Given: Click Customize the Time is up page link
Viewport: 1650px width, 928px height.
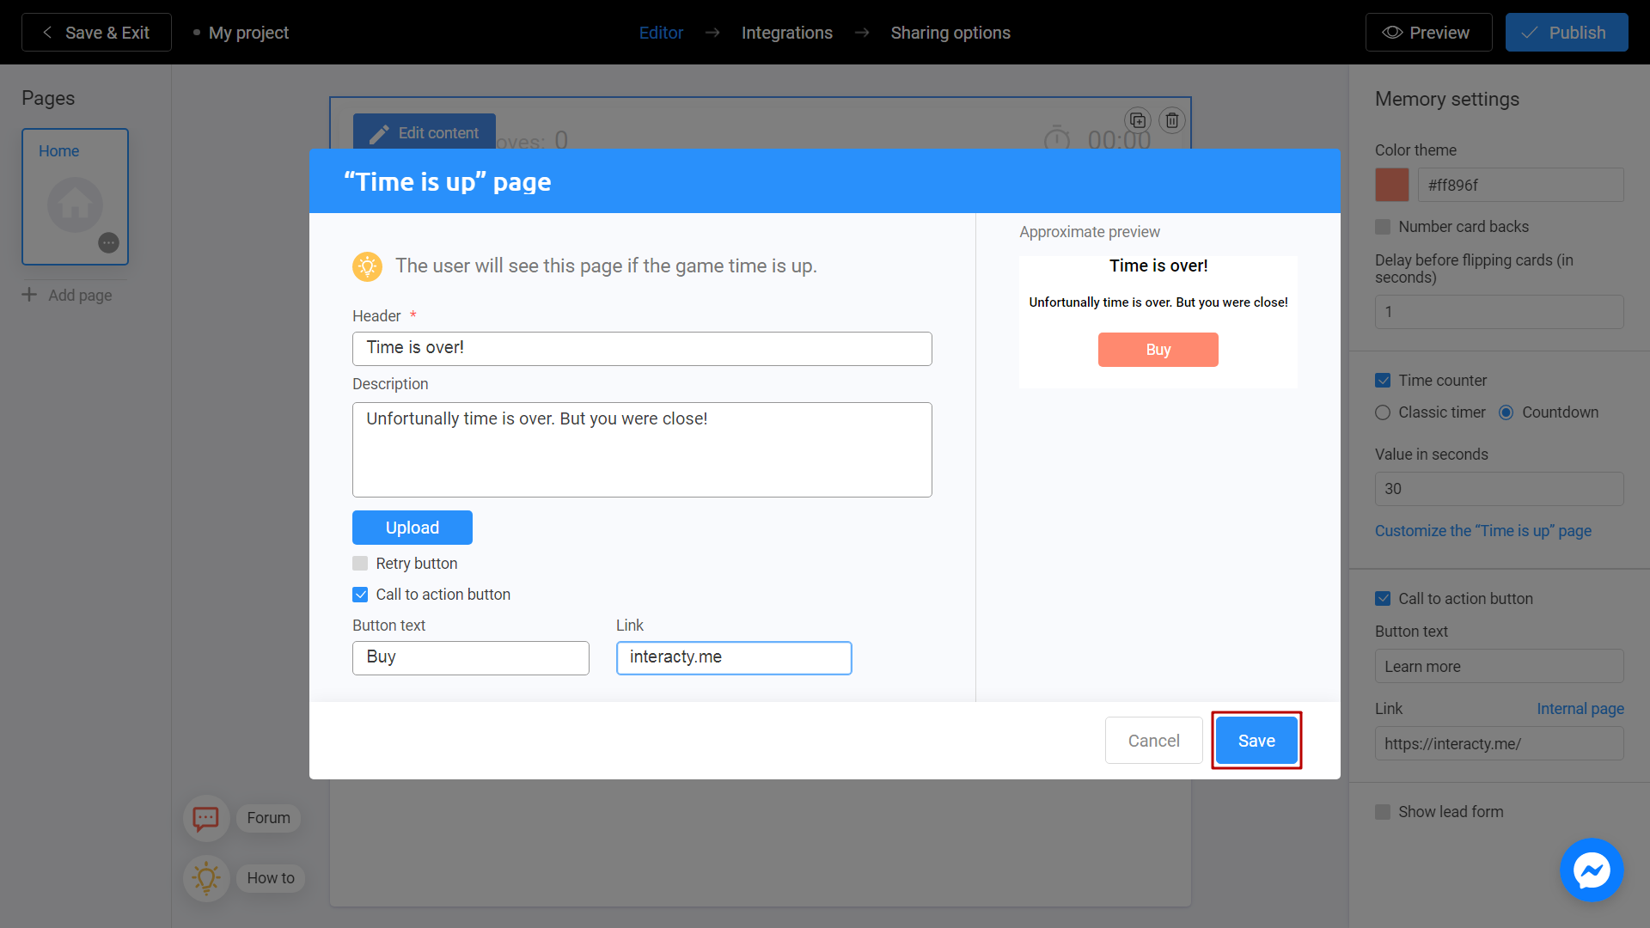Looking at the screenshot, I should point(1482,528).
